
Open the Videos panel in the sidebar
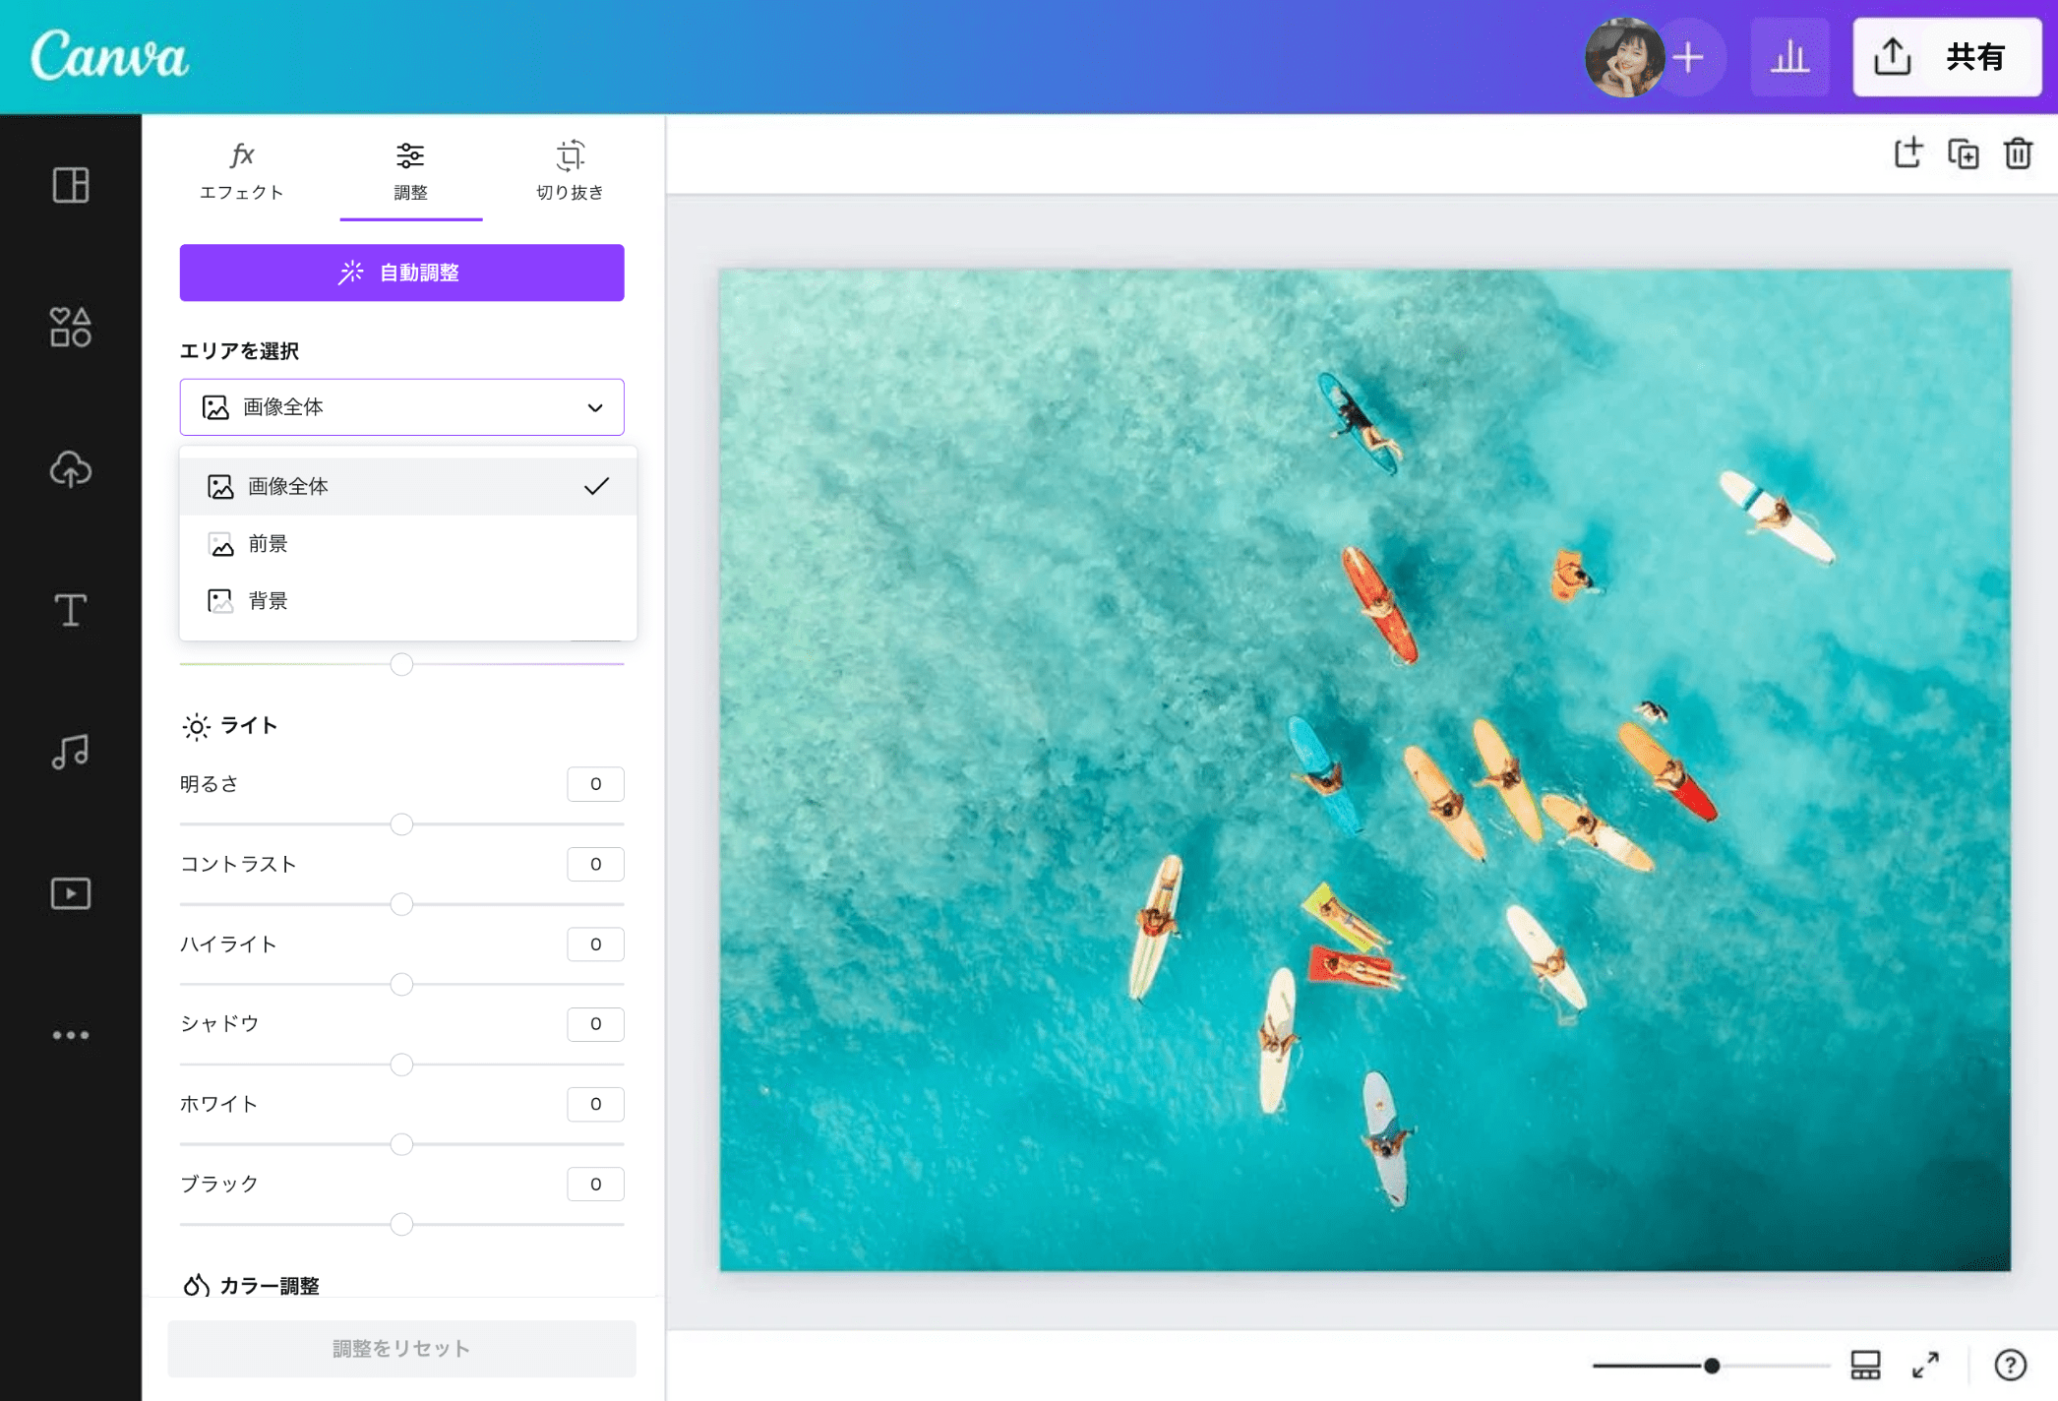pos(70,892)
